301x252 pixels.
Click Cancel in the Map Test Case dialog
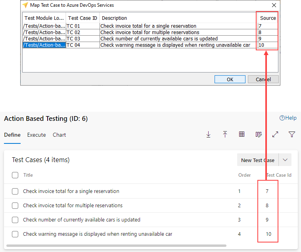point(263,79)
